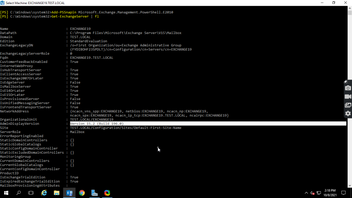Screen dimensions: 352x198
Task: Click the StaticDomainControllers property label
Action: pos(24,140)
